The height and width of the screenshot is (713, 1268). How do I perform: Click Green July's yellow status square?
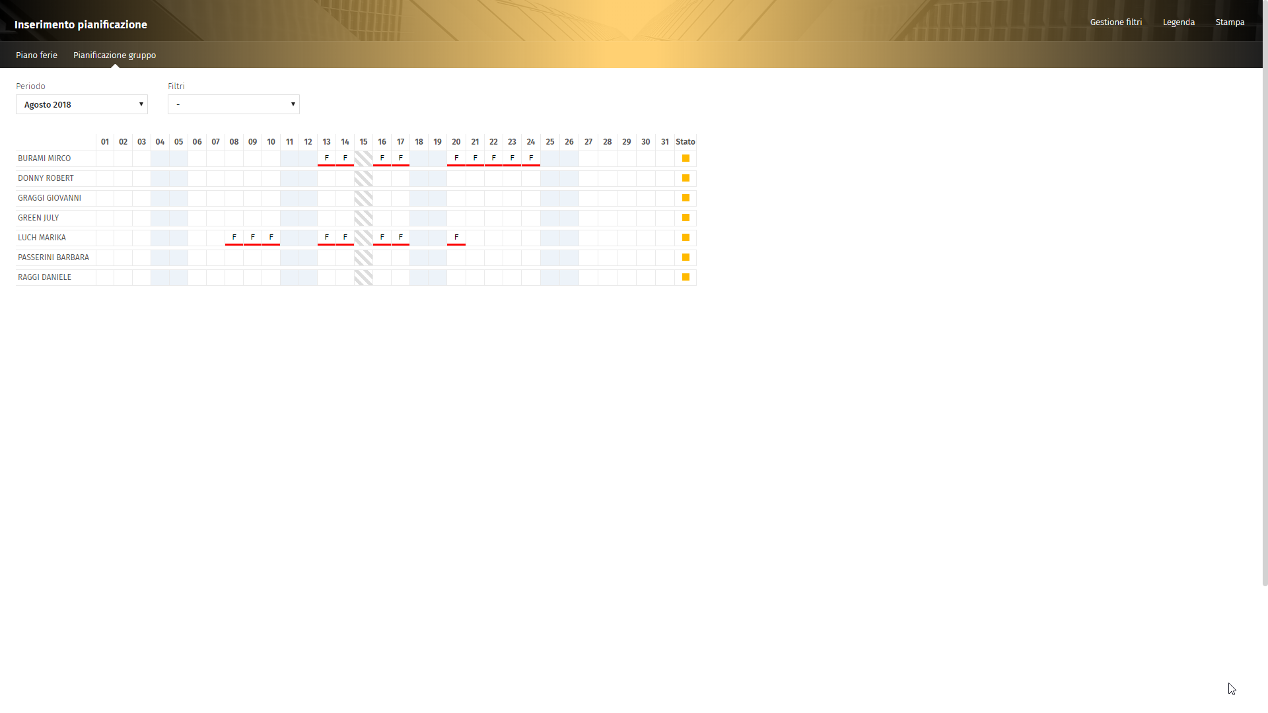coord(686,218)
